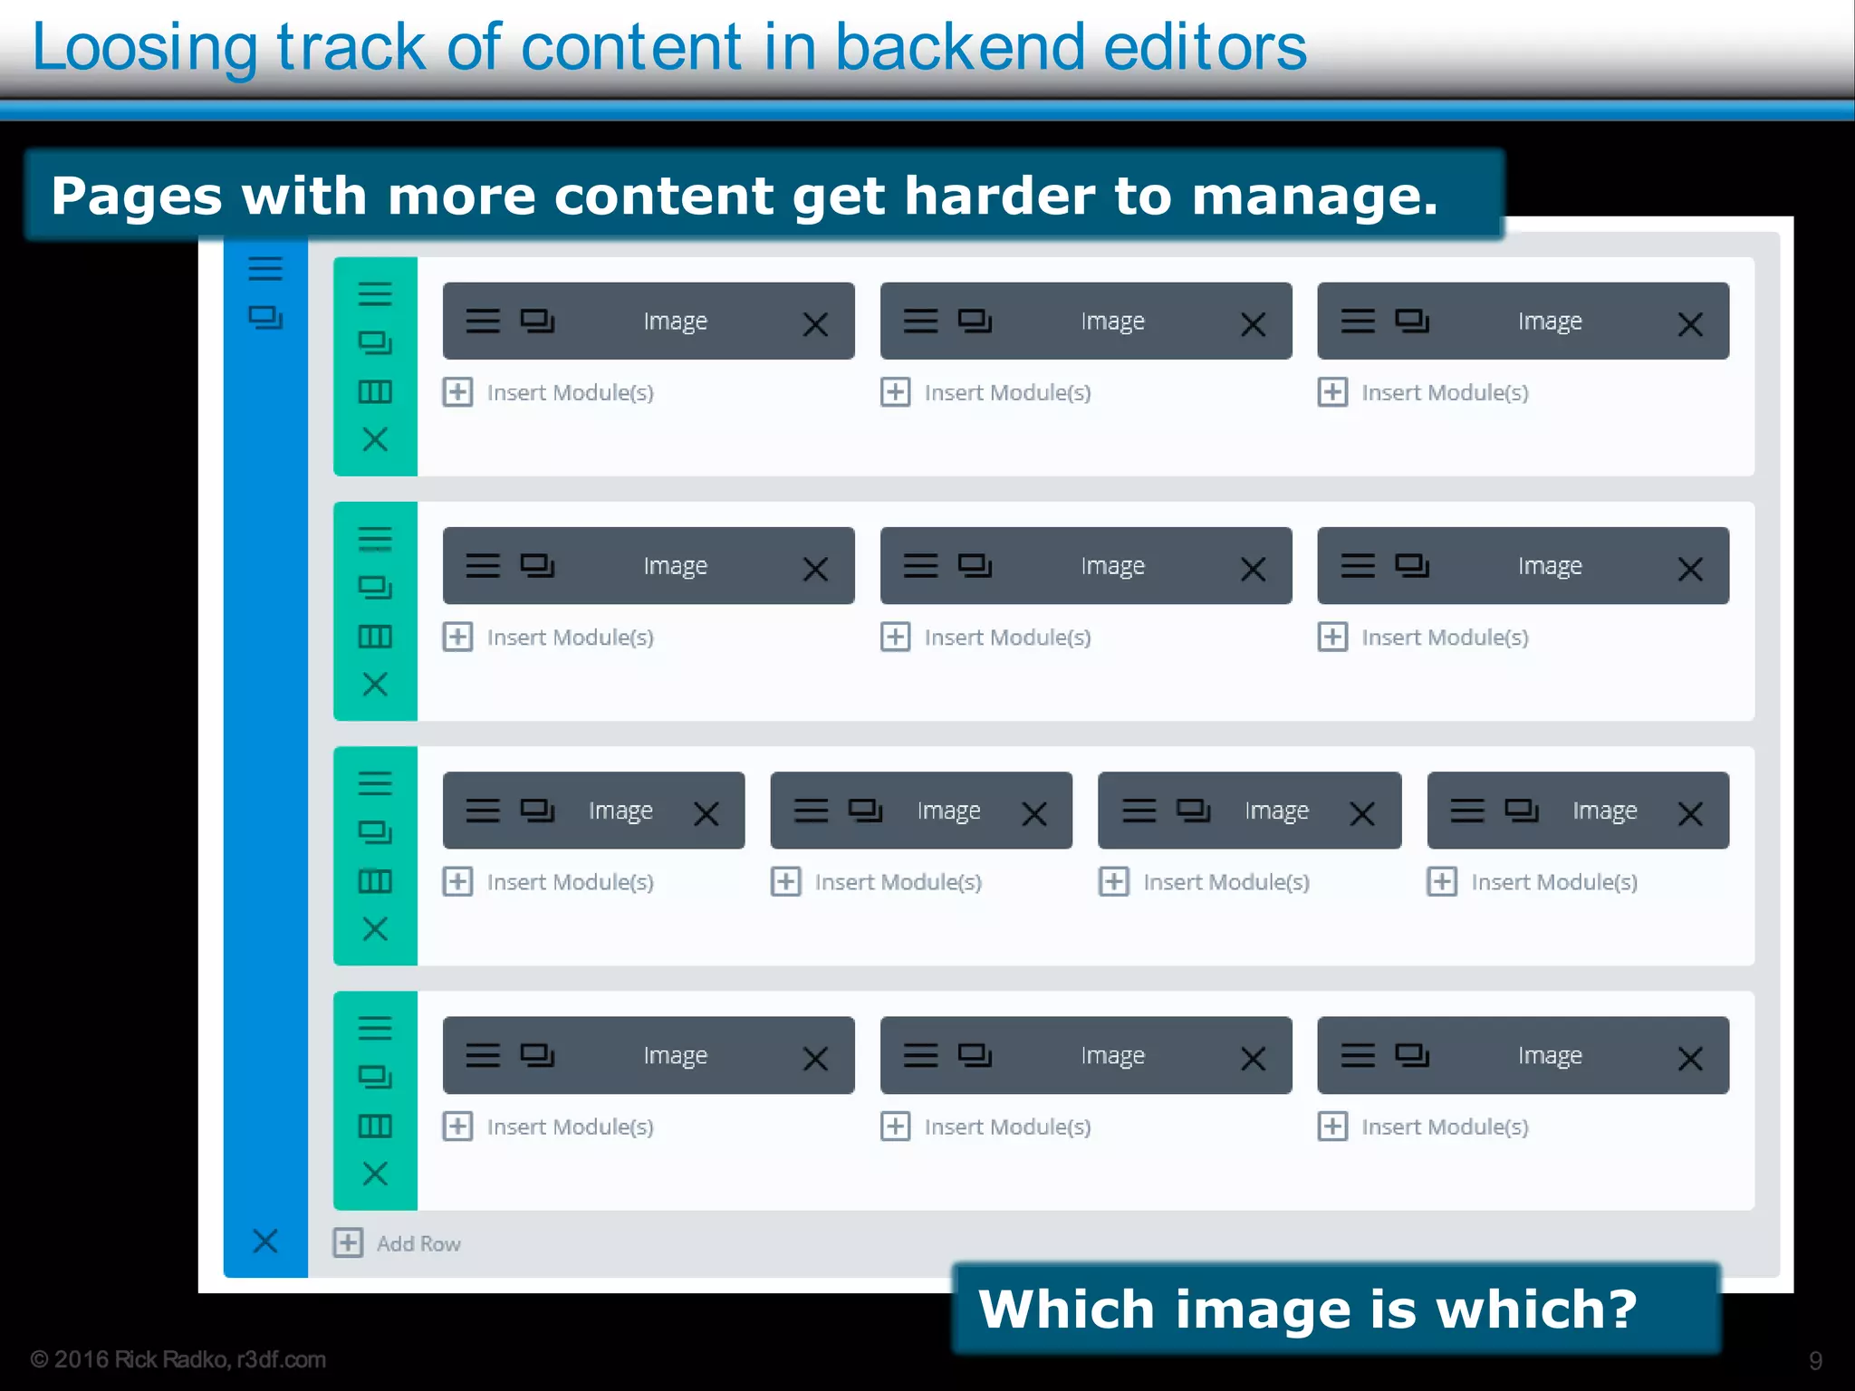Clone the fourth row
The width and height of the screenshot is (1855, 1391).
pos(375,1077)
